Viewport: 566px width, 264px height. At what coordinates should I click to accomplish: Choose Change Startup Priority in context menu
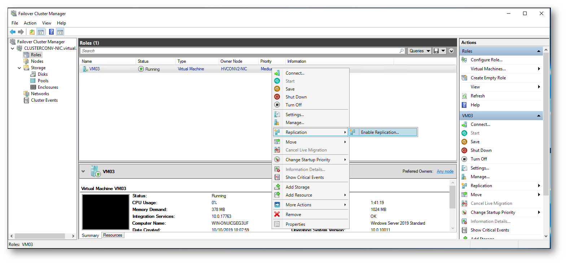click(x=311, y=160)
